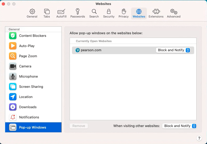Select Location label in the sidebar
Image resolution: width=207 pixels, height=144 pixels.
coord(26,97)
